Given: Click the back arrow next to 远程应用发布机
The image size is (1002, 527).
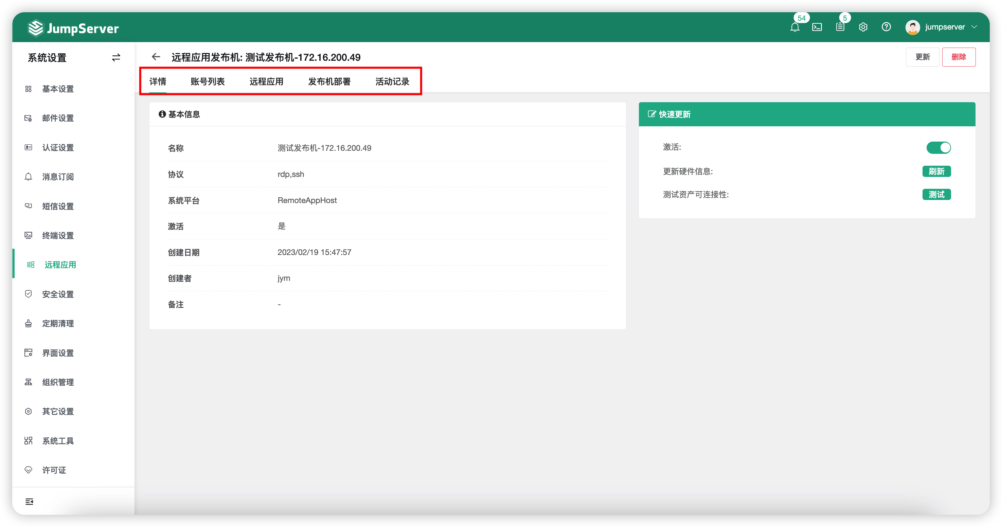Looking at the screenshot, I should point(156,57).
